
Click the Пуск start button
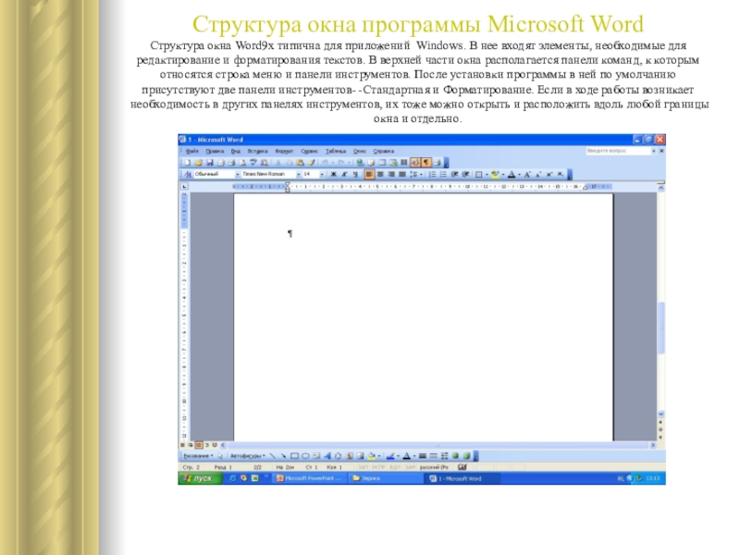(200, 478)
